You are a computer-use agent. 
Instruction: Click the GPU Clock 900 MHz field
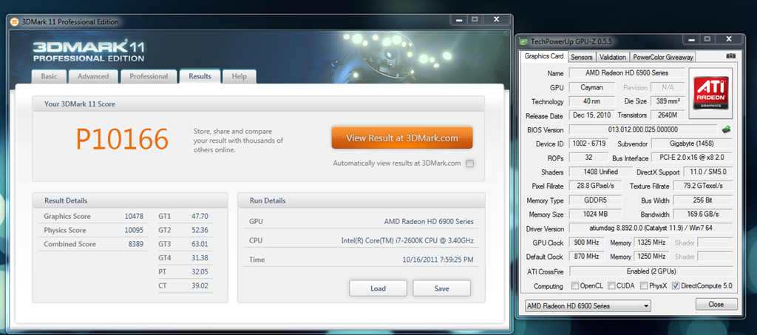click(587, 243)
